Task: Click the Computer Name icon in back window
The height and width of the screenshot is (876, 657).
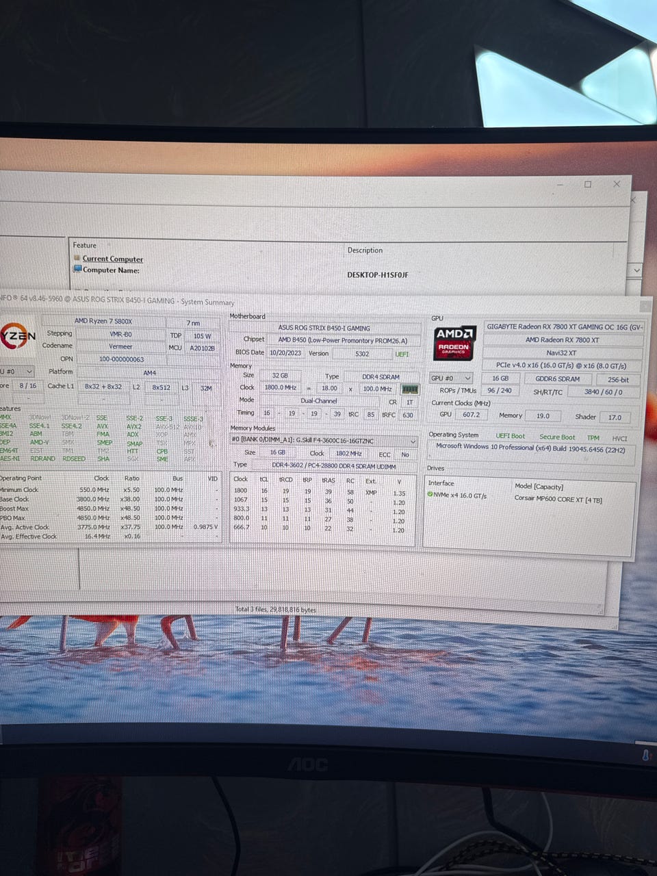Action: tap(77, 269)
